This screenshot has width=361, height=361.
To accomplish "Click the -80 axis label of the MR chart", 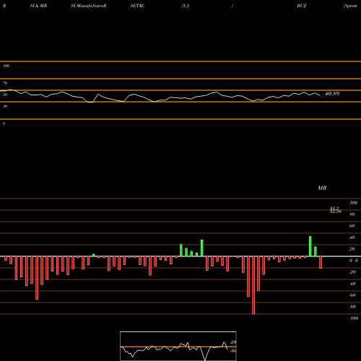I will (352, 307).
